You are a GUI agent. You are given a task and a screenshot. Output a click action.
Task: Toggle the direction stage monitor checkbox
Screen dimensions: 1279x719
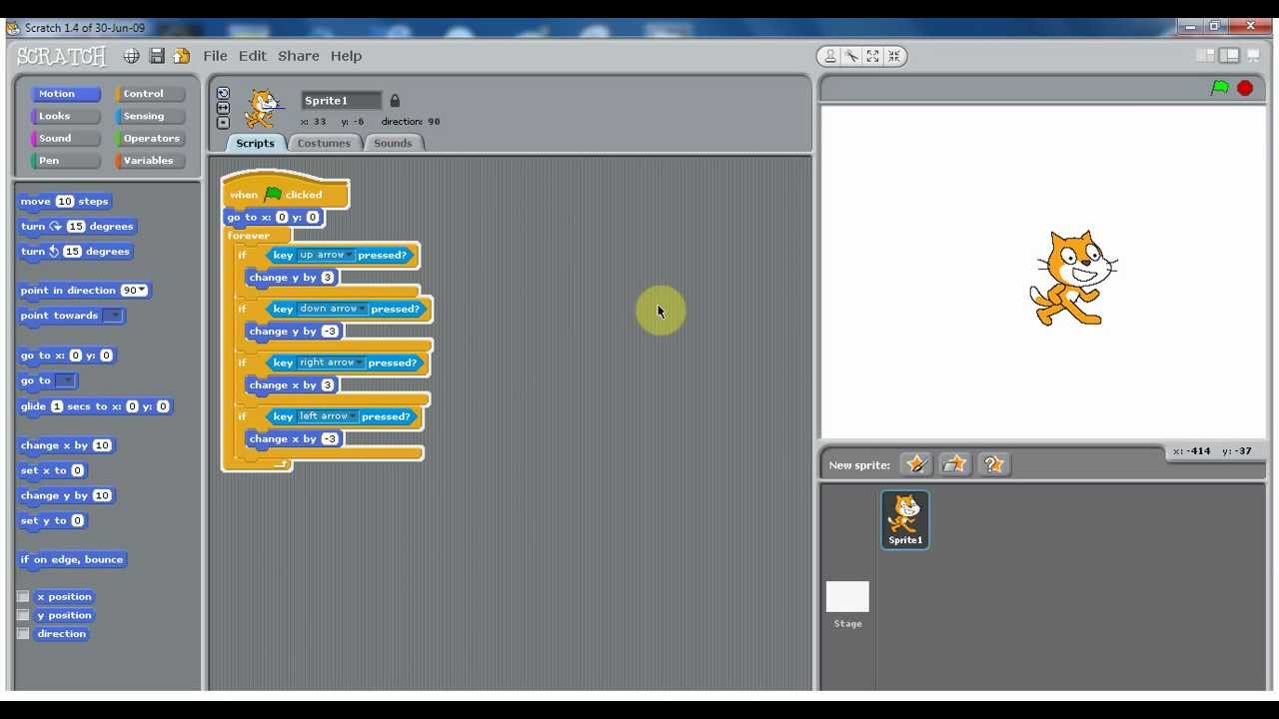(23, 634)
